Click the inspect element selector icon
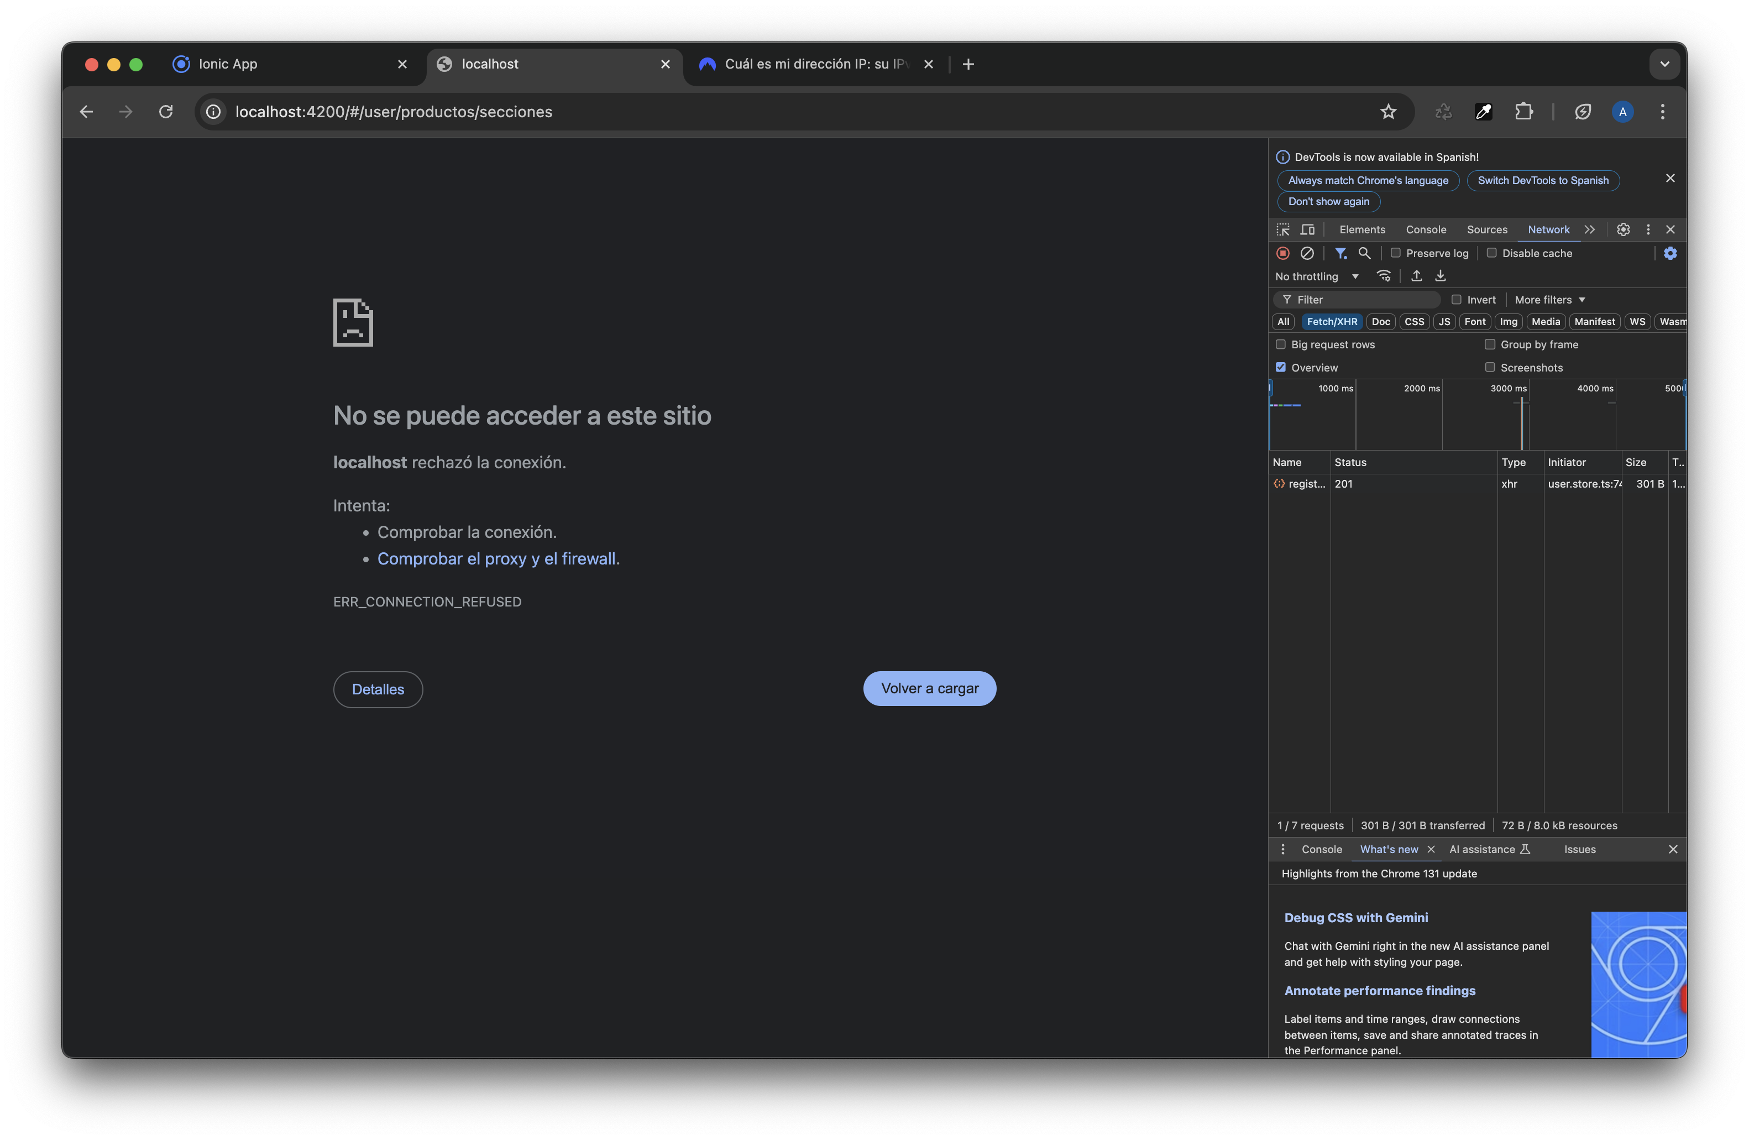Image resolution: width=1749 pixels, height=1140 pixels. (x=1283, y=229)
